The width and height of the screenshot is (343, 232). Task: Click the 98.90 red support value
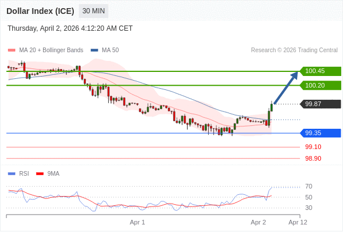pos(313,158)
